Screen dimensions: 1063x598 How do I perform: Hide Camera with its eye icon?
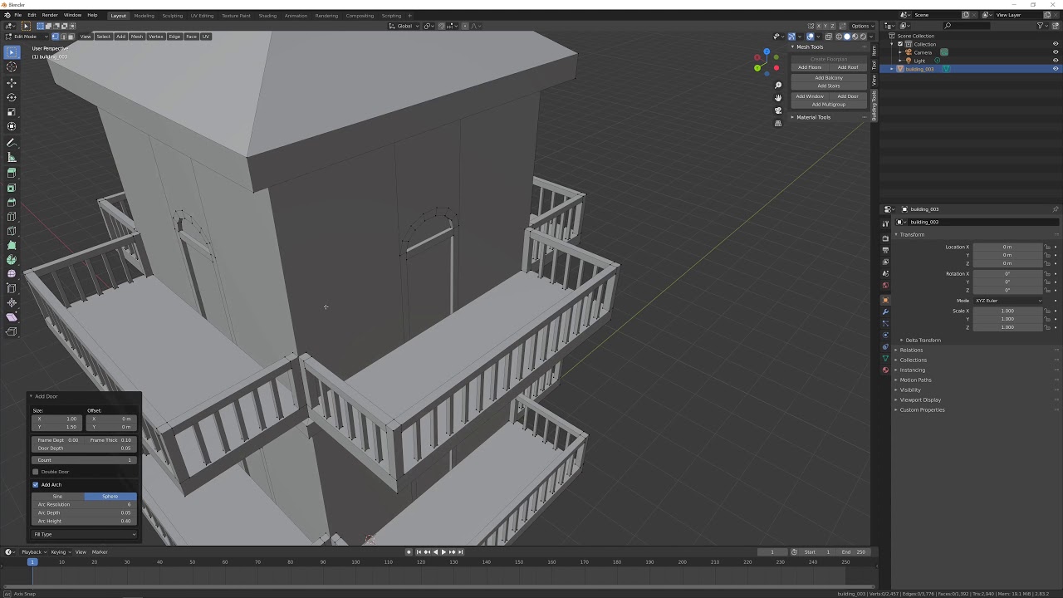(1056, 52)
